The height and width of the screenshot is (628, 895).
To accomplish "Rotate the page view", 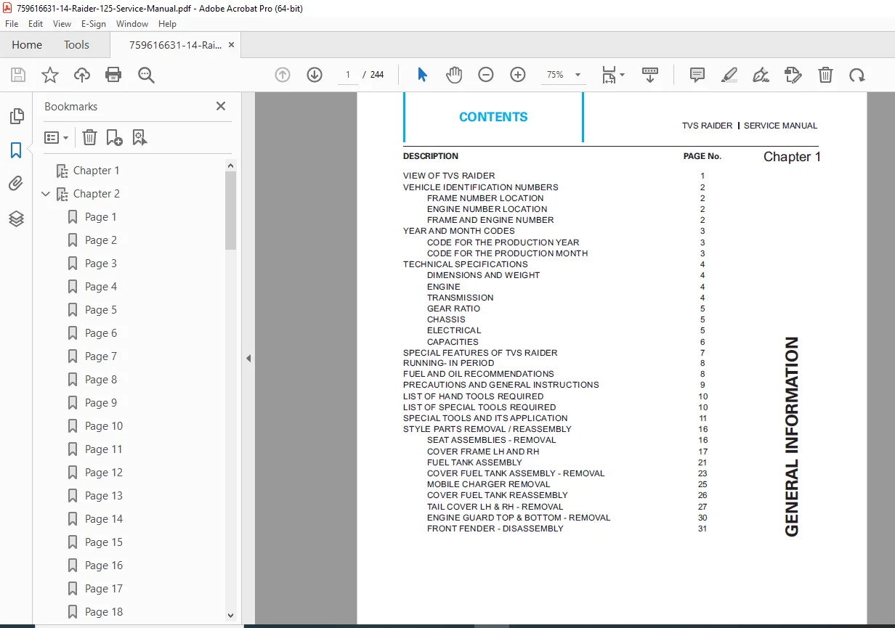I will point(857,75).
